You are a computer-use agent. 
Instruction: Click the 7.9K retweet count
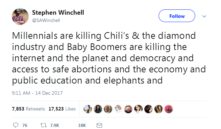54,125
